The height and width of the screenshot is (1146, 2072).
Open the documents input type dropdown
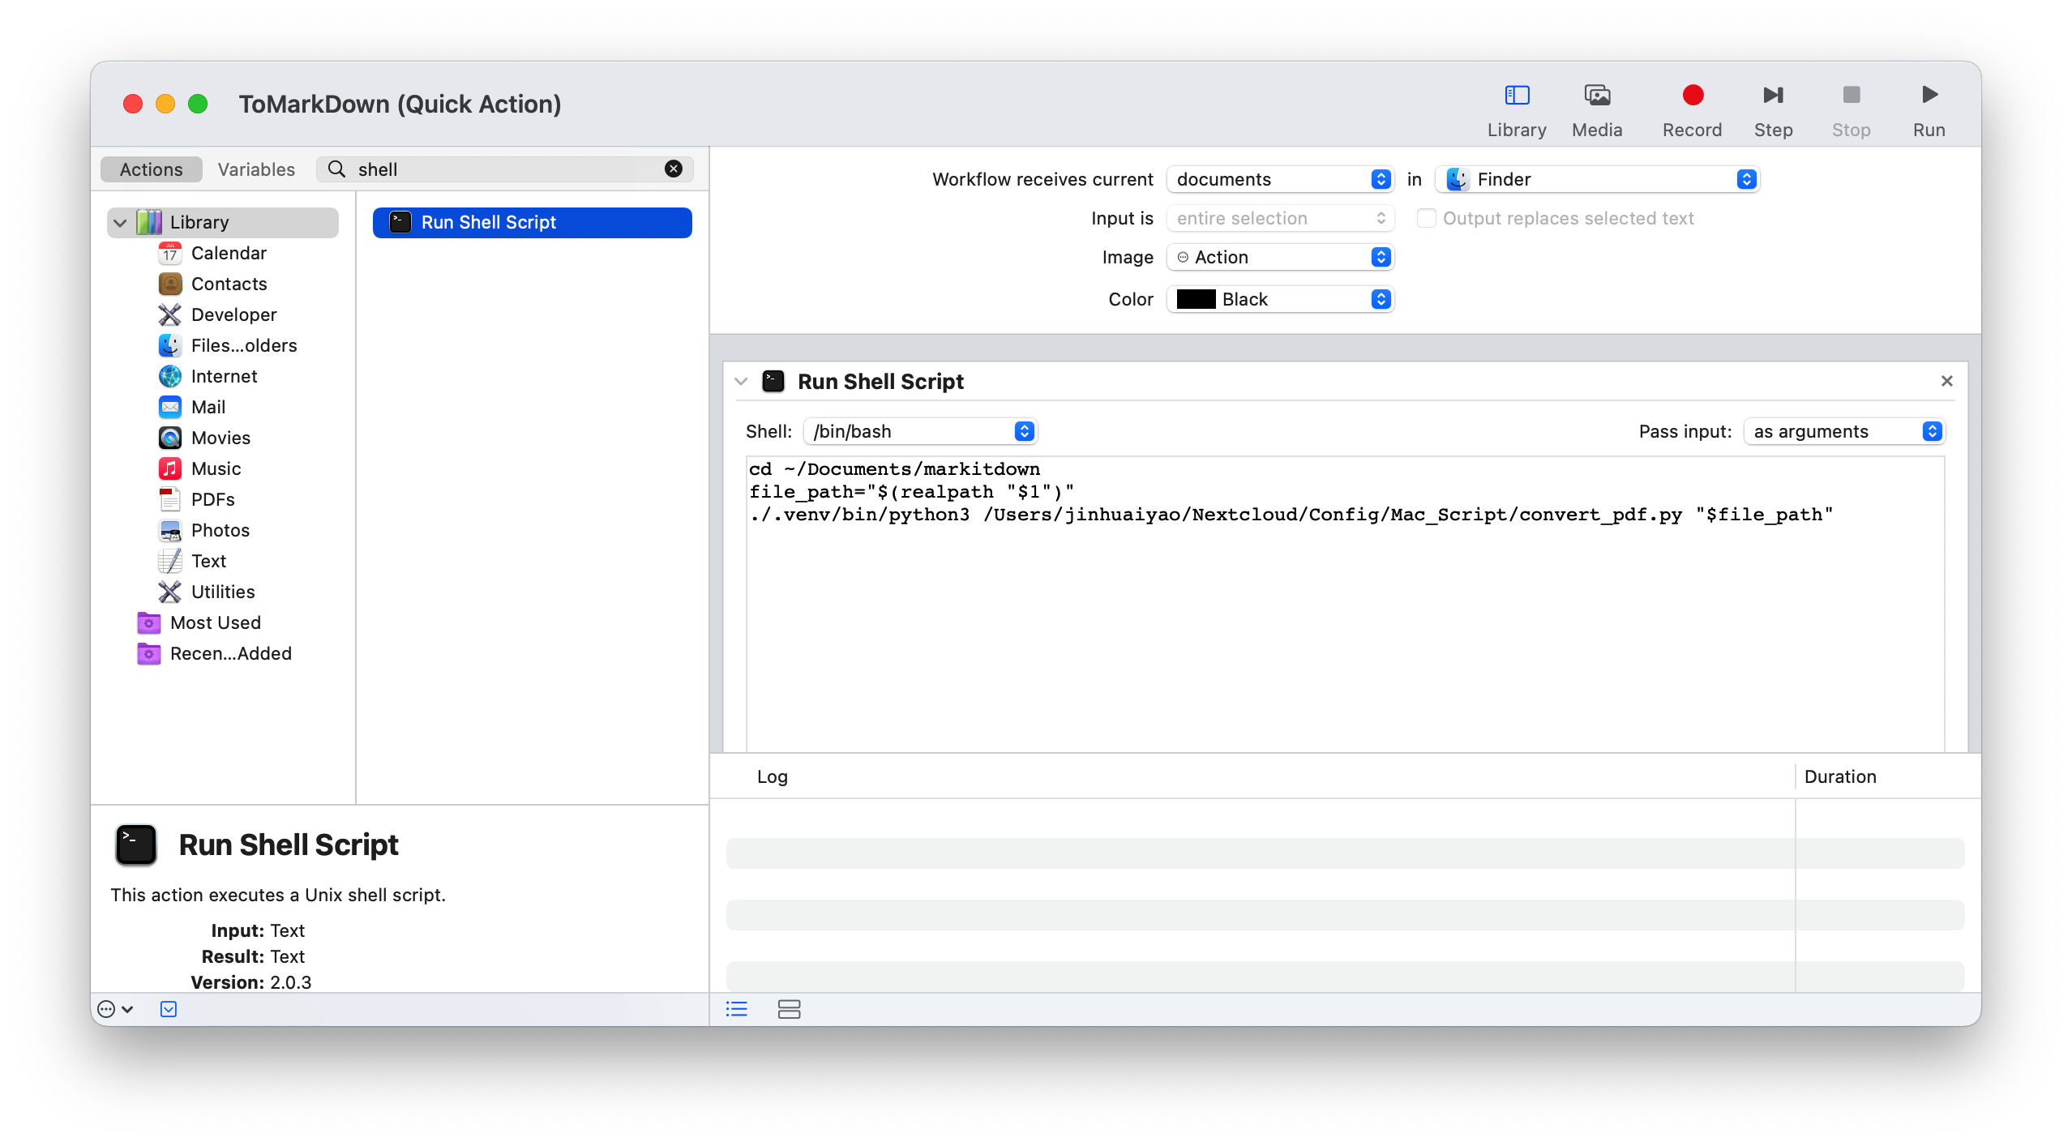1280,179
